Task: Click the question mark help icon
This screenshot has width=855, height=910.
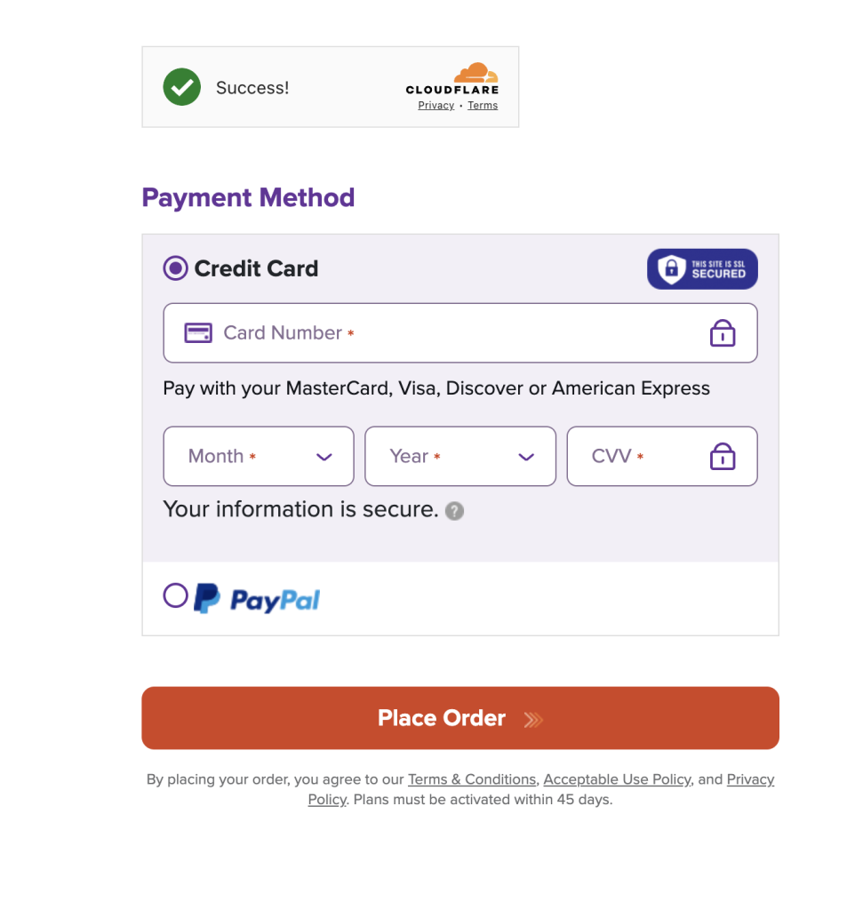Action: coord(454,511)
